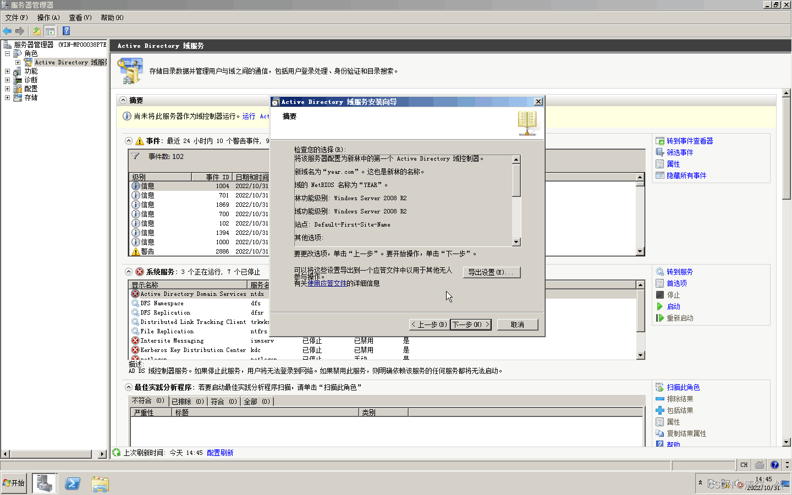Open the 操作(A) menu
This screenshot has width=792, height=495.
click(48, 18)
